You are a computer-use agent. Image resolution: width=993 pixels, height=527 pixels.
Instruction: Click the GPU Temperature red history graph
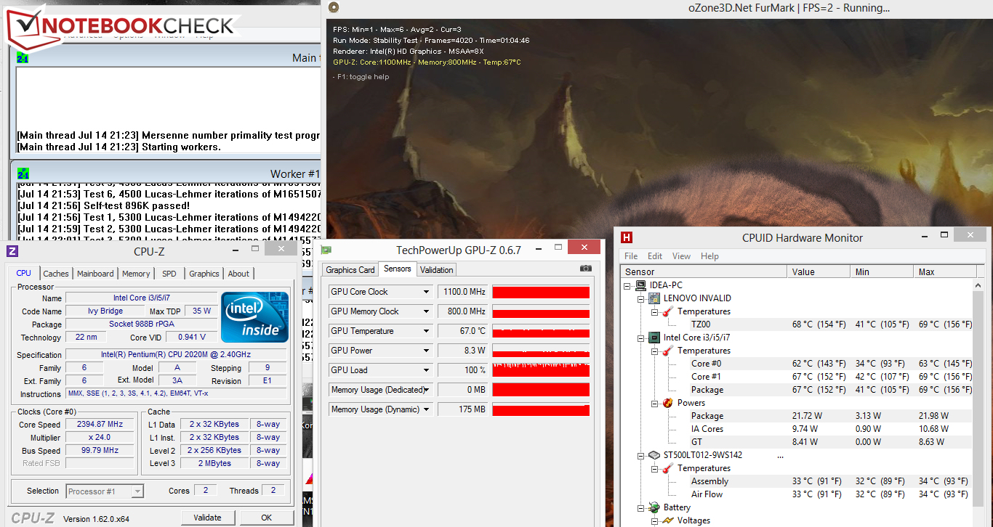click(x=541, y=331)
